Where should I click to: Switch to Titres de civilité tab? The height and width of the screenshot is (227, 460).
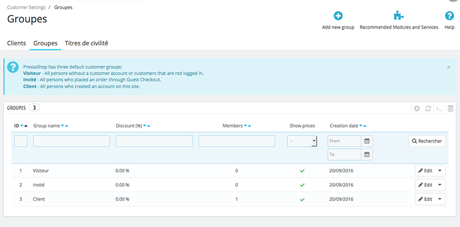point(87,44)
